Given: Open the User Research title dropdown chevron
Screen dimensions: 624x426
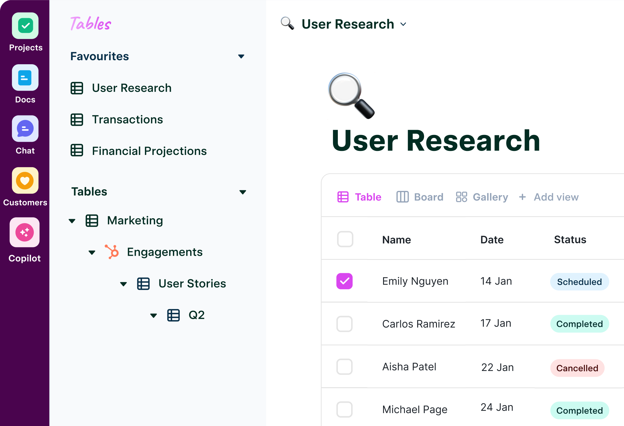Looking at the screenshot, I should [403, 24].
